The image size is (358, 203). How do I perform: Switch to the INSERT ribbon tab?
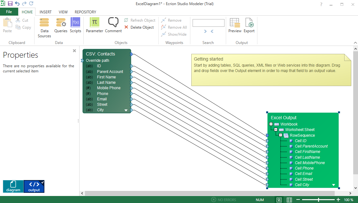click(45, 12)
